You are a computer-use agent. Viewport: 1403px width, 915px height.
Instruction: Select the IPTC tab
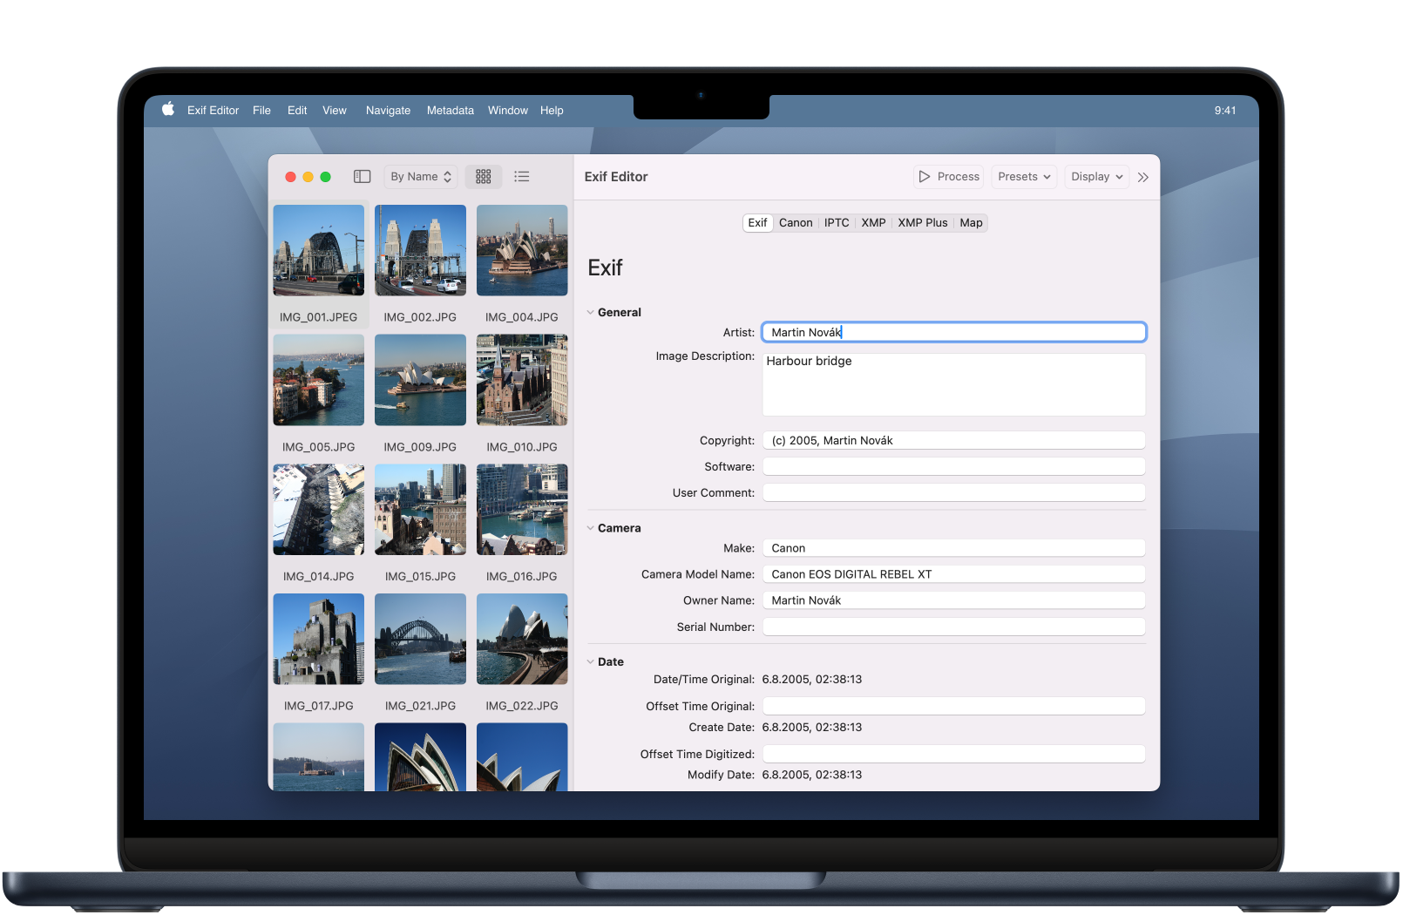pyautogui.click(x=836, y=222)
